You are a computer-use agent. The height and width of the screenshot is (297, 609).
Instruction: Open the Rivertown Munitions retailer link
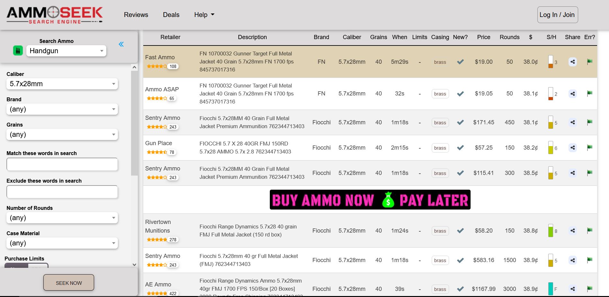coord(158,226)
